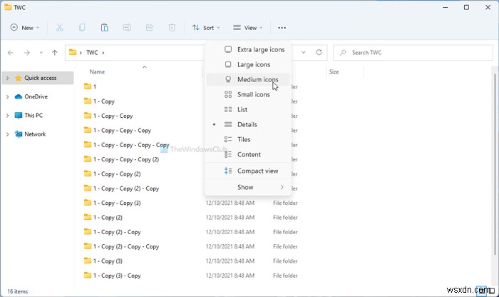Choose Content view option
Image resolution: width=499 pixels, height=297 pixels.
[x=248, y=154]
